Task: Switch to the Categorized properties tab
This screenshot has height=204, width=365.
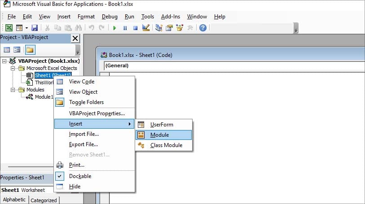Action: (x=44, y=200)
